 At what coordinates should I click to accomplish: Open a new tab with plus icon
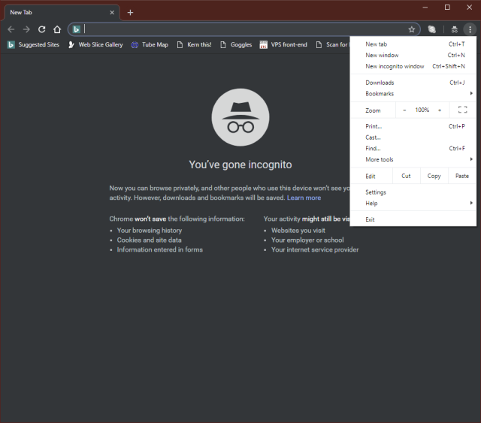click(130, 13)
